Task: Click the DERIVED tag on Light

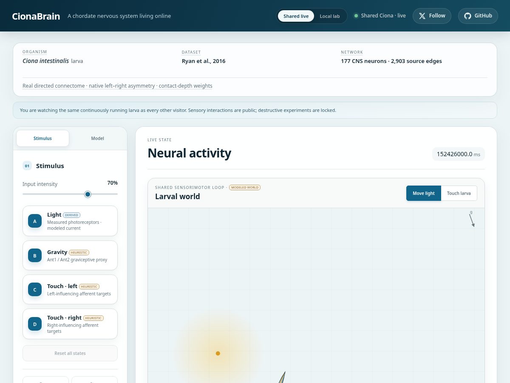Action: pyautogui.click(x=71, y=215)
